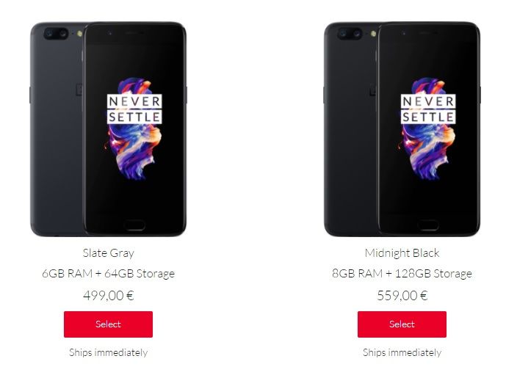Click camera flash on Midnight Black phone

373,34
